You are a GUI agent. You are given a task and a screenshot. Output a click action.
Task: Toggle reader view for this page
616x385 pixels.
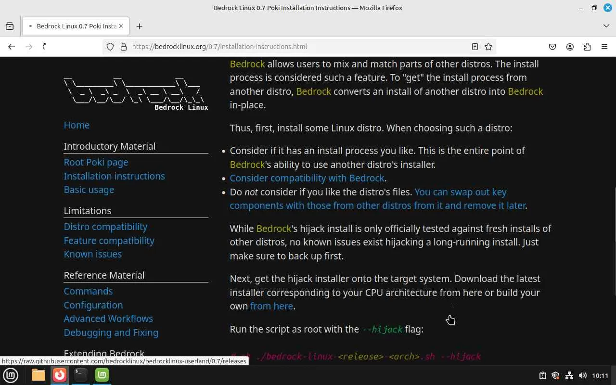[475, 47]
